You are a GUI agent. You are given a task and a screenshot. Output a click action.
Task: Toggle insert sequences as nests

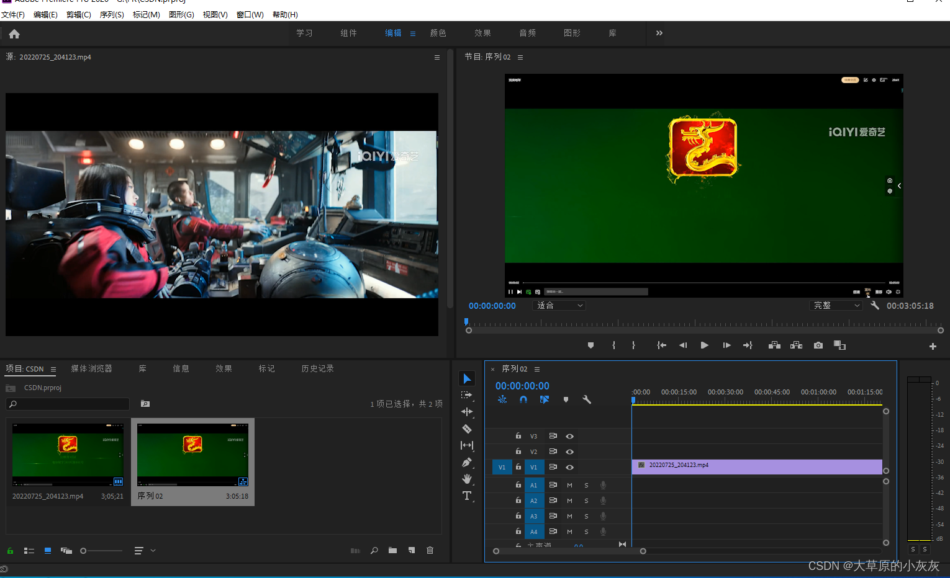click(502, 400)
